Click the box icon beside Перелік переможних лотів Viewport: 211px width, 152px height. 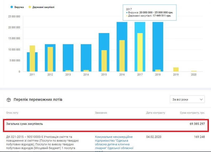point(9,100)
